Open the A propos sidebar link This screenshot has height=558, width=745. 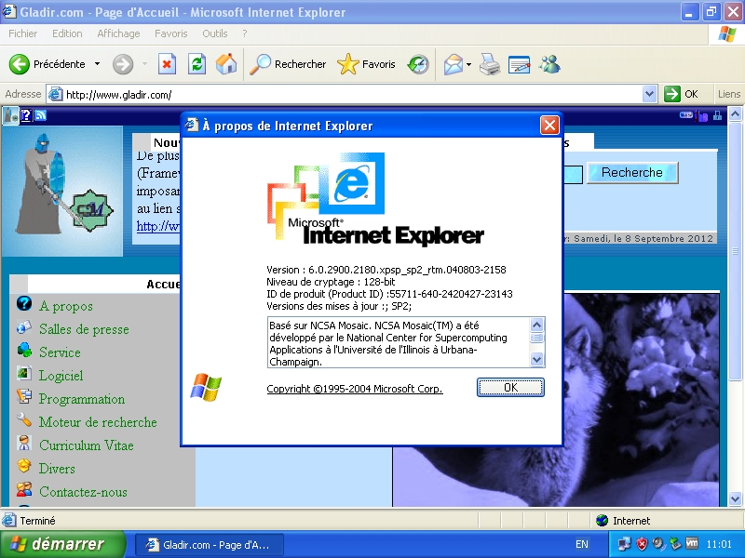65,306
